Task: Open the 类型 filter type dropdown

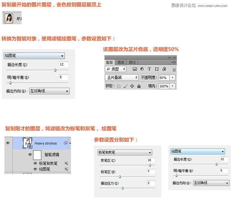Action: point(116,69)
